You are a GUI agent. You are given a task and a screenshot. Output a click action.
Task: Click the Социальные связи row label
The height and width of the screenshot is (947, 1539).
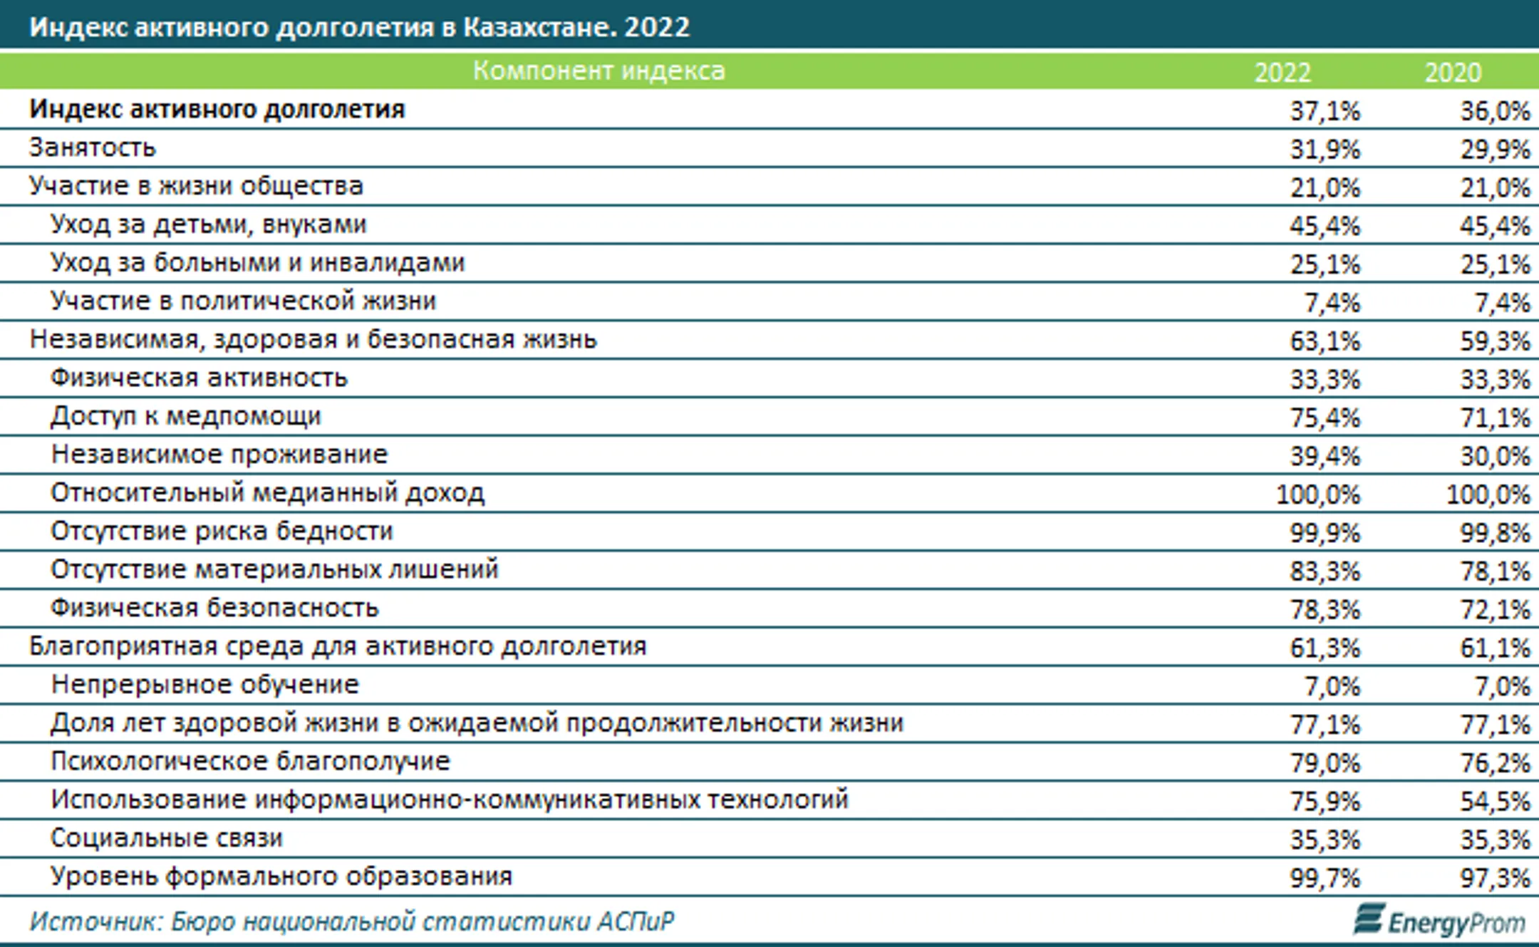click(x=166, y=839)
